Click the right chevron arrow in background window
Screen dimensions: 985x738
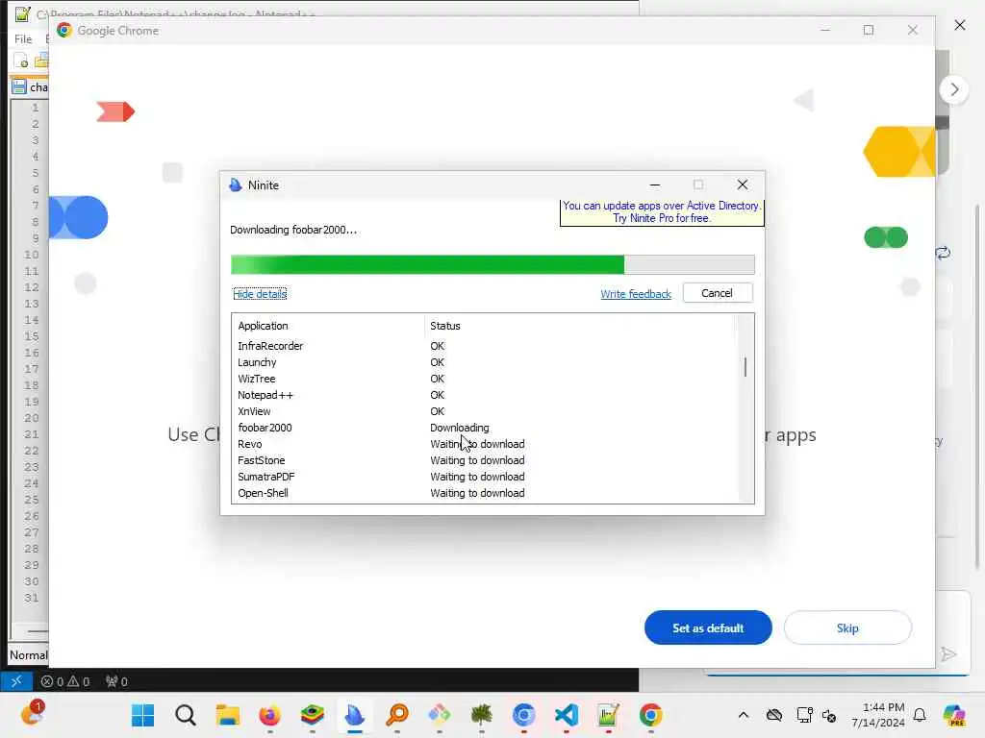pyautogui.click(x=954, y=89)
